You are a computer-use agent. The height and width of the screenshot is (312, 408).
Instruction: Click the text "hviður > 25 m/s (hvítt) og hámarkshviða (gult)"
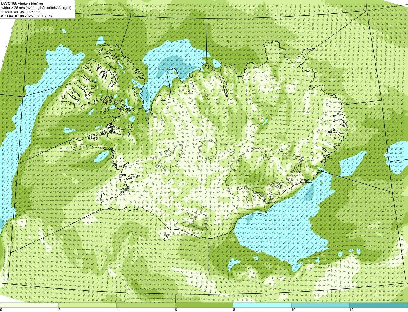(x=36, y=8)
